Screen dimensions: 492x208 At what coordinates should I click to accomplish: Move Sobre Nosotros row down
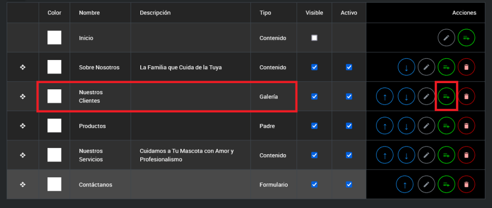pyautogui.click(x=406, y=67)
